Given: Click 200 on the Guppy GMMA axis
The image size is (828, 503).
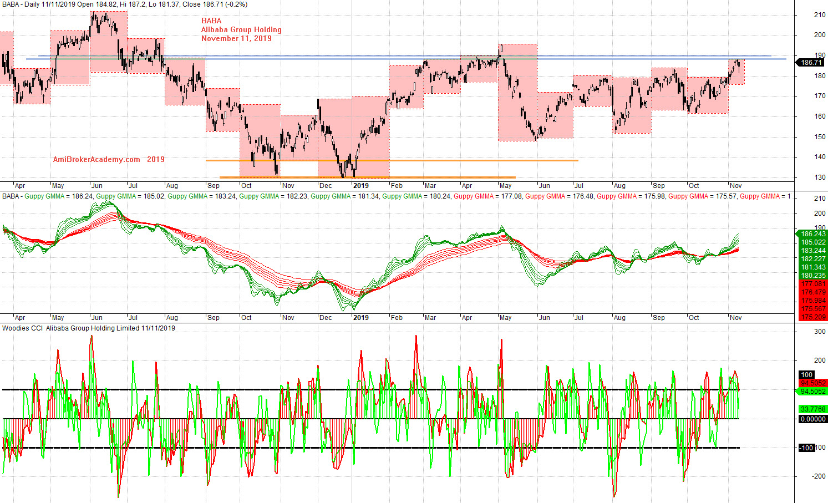Looking at the screenshot, I should tap(819, 214).
